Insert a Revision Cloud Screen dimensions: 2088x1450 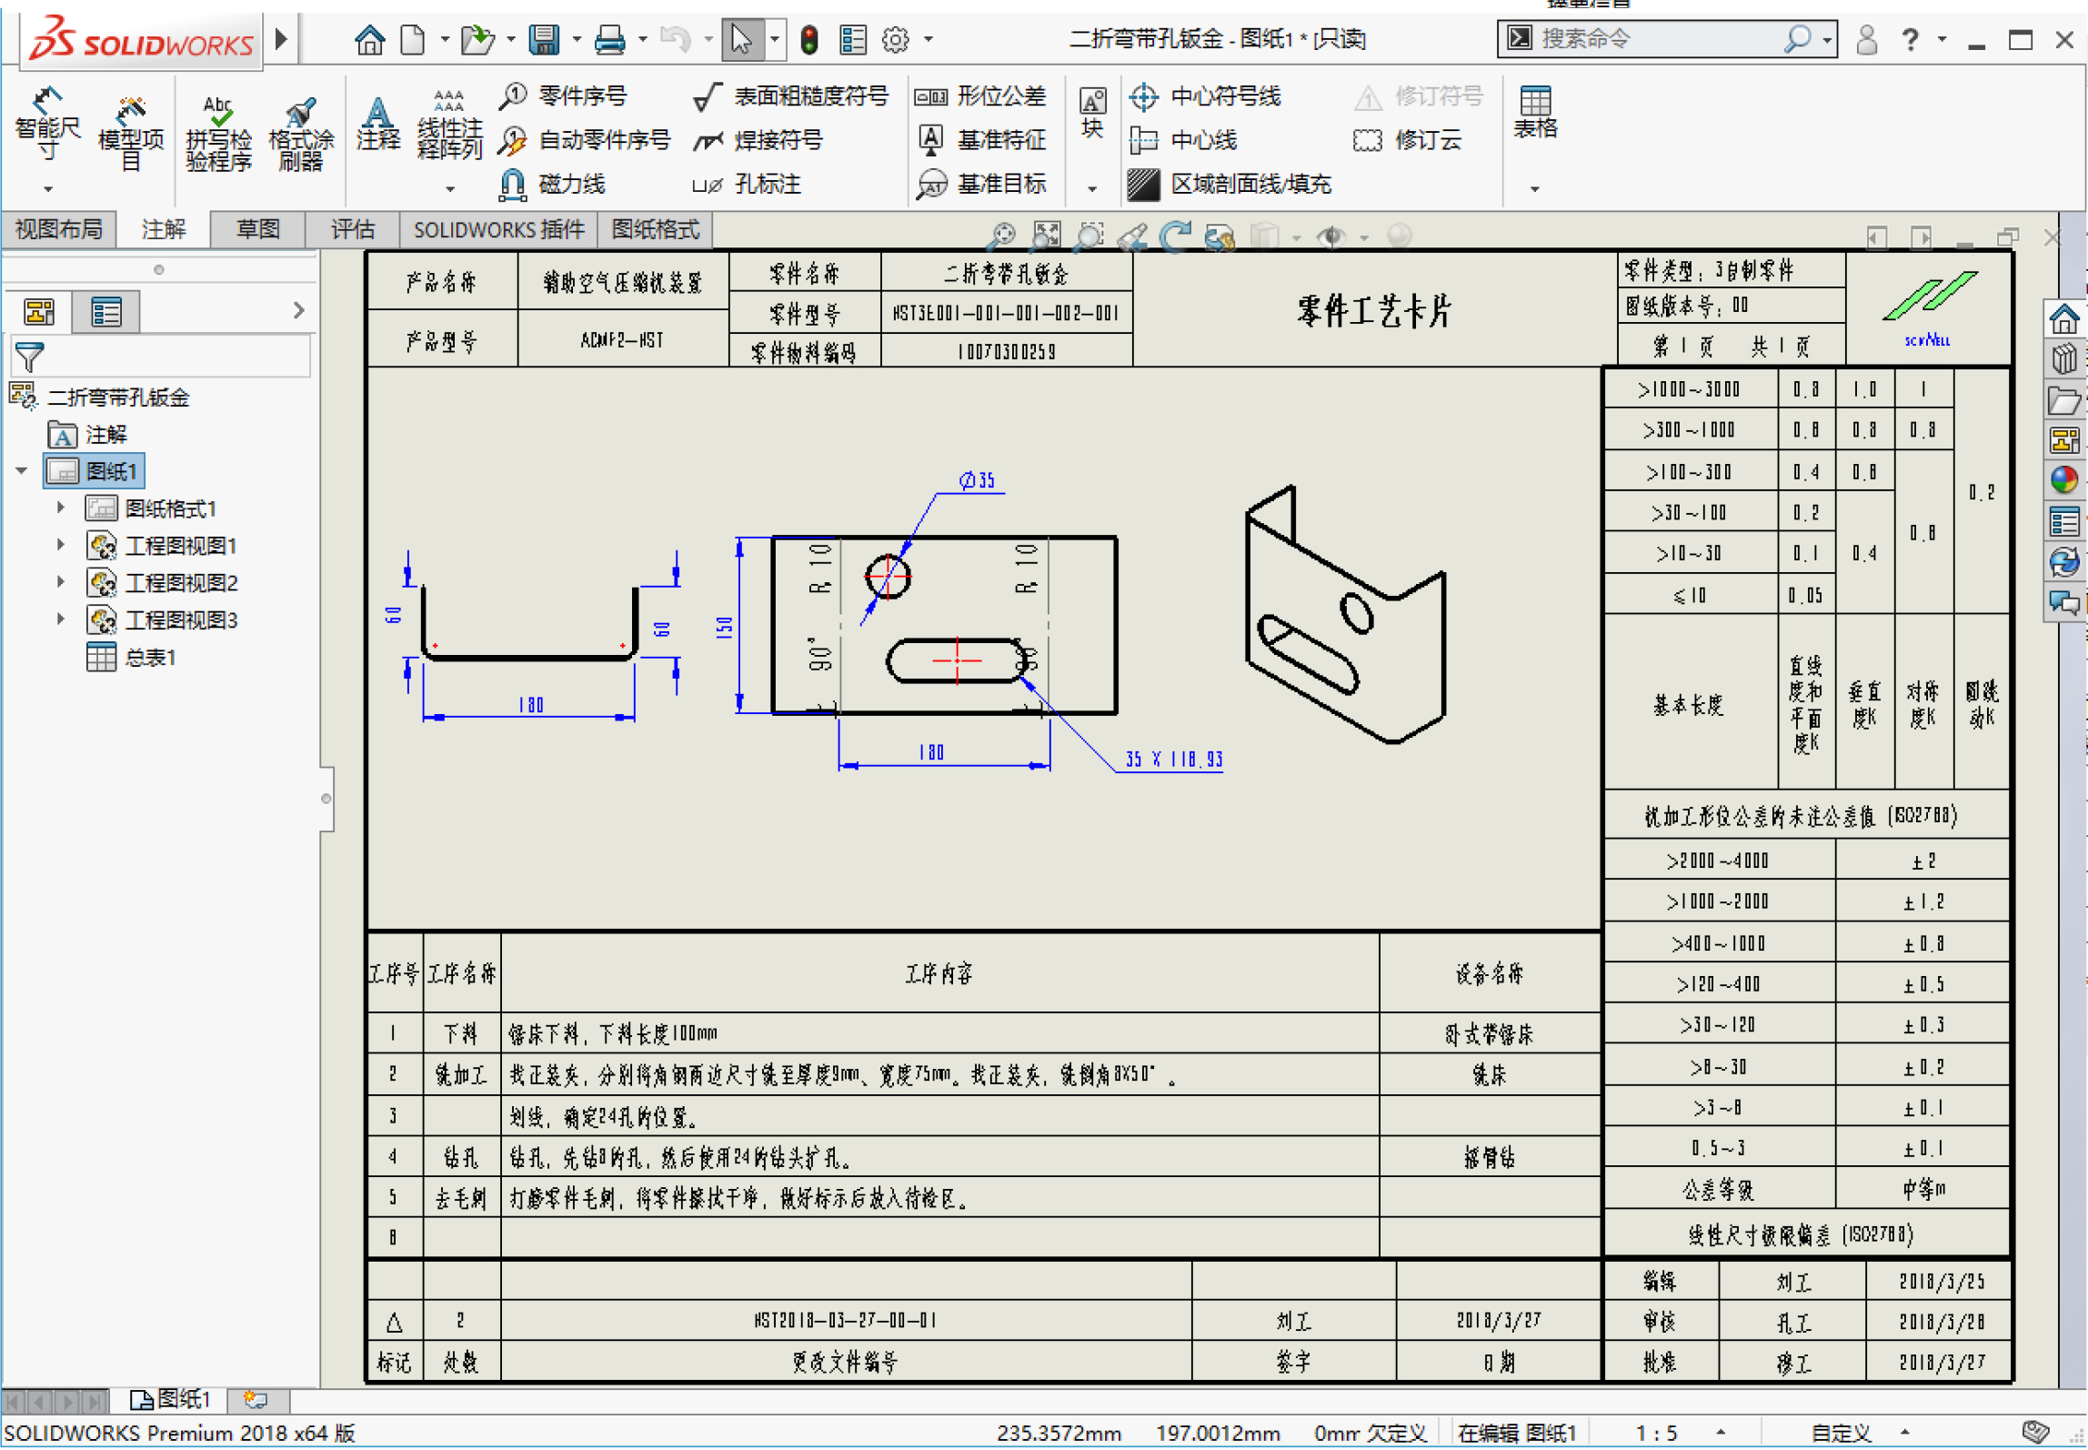tap(1407, 140)
